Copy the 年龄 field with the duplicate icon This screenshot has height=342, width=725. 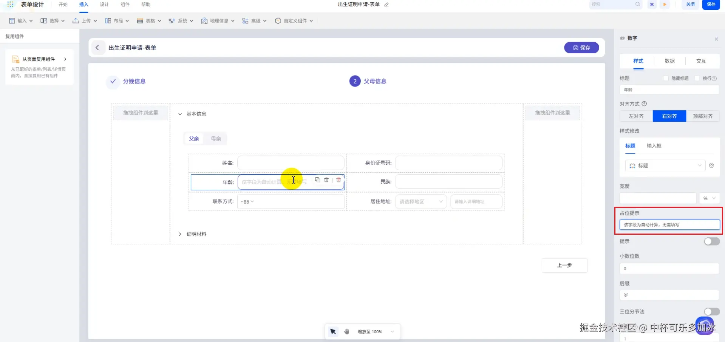[x=317, y=180]
